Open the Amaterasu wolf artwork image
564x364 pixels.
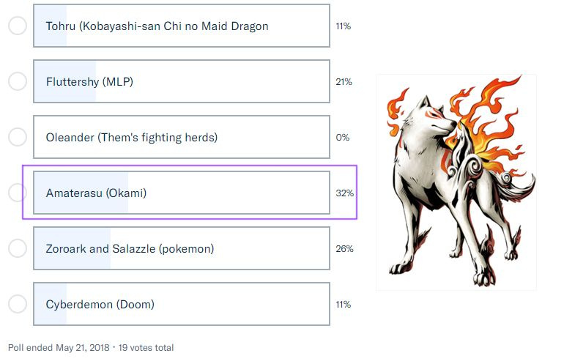click(456, 182)
